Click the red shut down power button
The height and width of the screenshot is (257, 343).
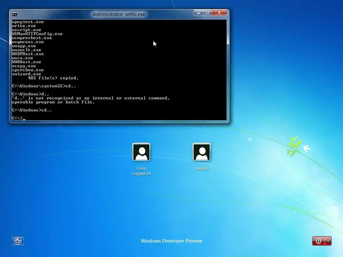319,241
